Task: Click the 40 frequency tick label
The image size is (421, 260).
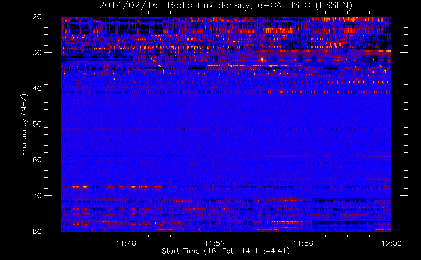Action: coord(37,89)
